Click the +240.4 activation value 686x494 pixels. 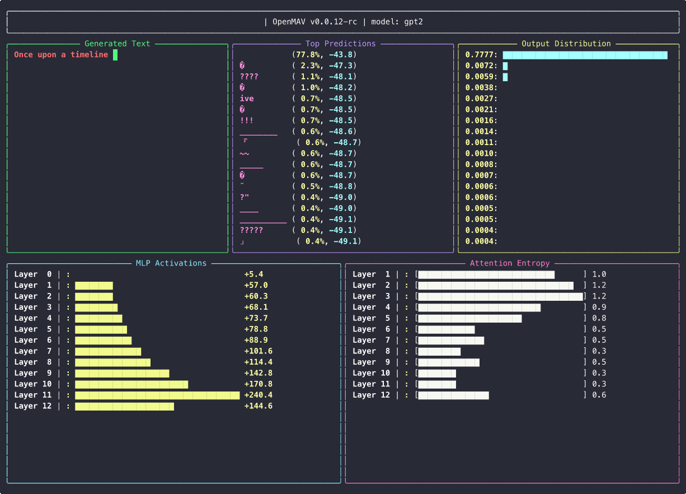(258, 395)
